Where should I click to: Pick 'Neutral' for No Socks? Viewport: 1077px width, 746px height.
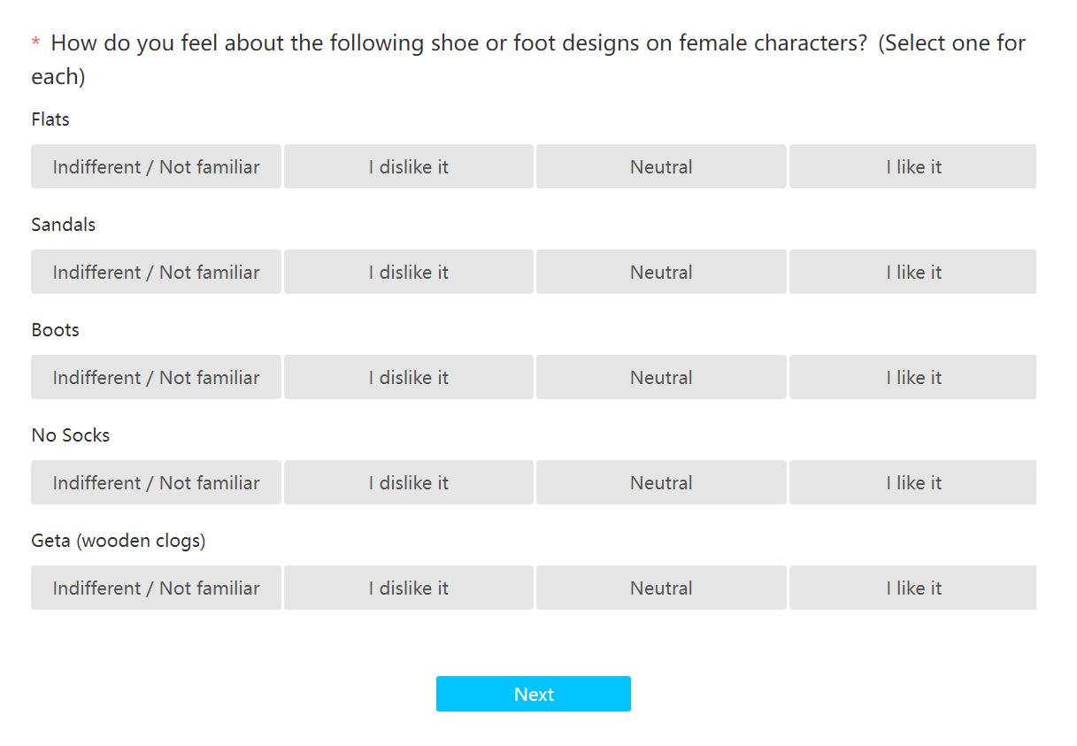click(x=661, y=482)
